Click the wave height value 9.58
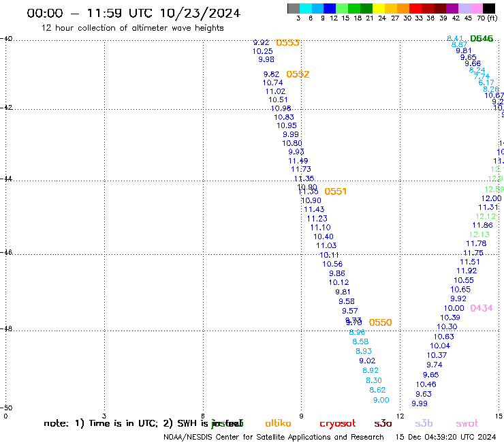This screenshot has height=443, width=504. [x=347, y=301]
